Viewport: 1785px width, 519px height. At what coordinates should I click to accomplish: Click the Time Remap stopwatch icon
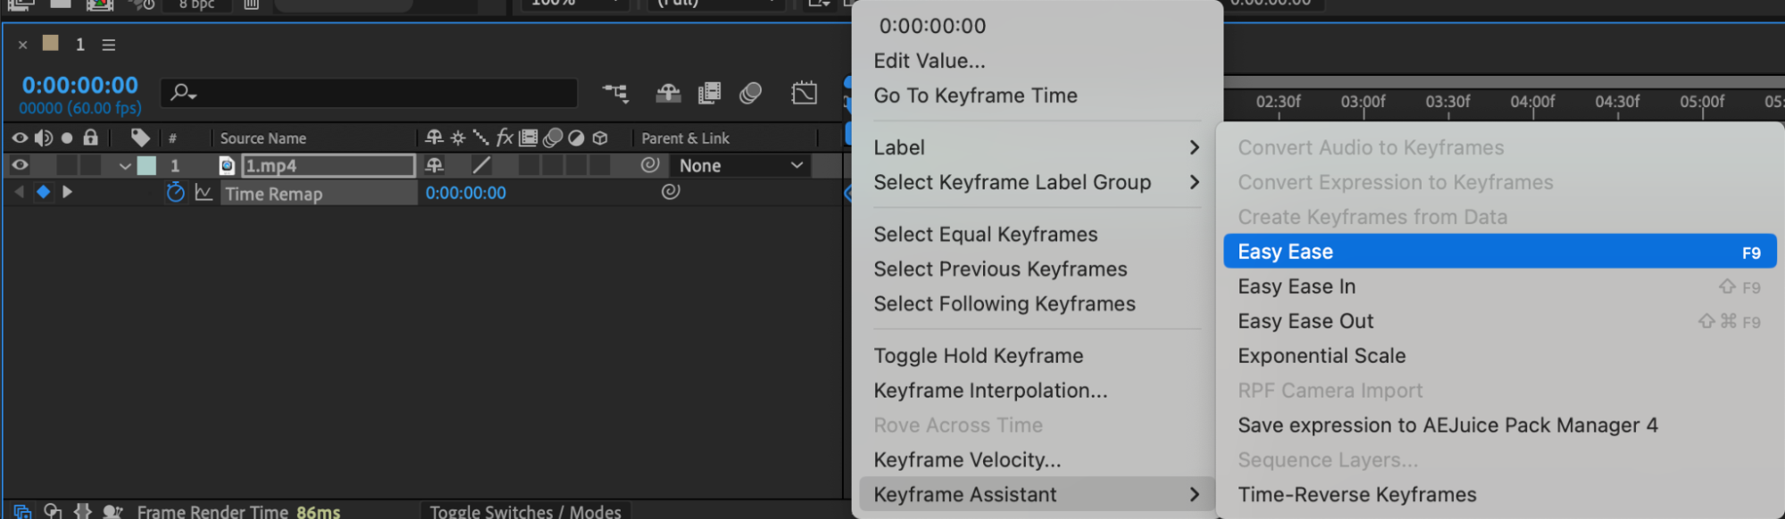pyautogui.click(x=175, y=192)
